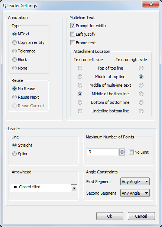This screenshot has height=227, width=162.
Task: Tick the No Limit checkbox
Action: (x=131, y=152)
